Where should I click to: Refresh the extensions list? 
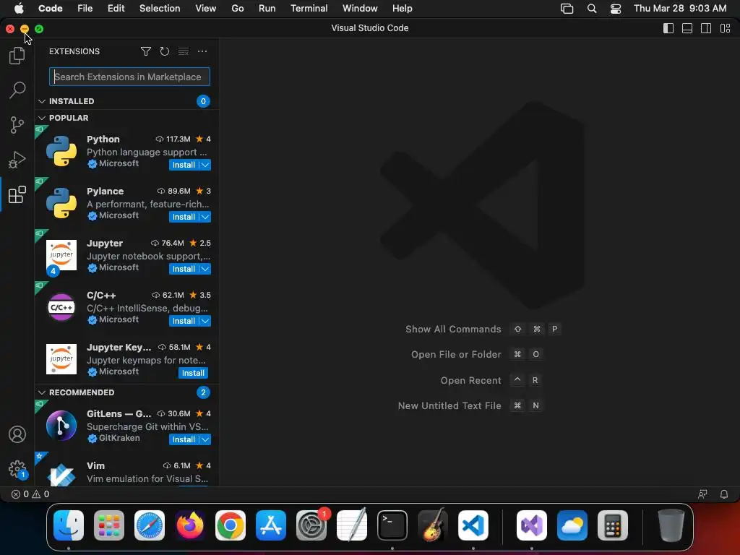coord(164,51)
